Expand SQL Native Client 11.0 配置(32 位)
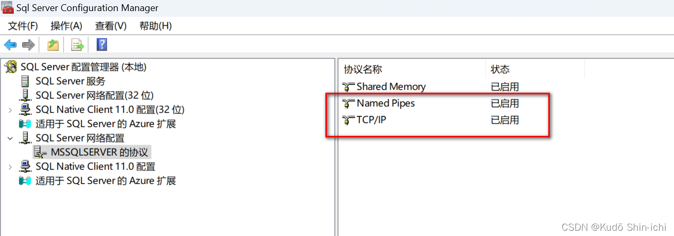The height and width of the screenshot is (236, 674). coord(10,110)
